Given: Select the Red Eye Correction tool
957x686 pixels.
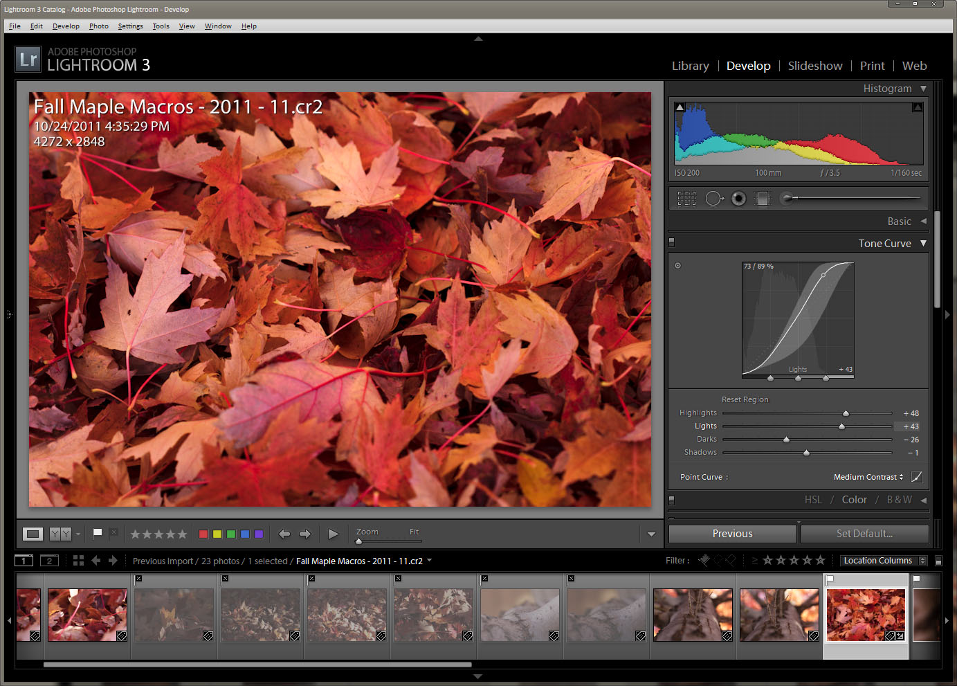Looking at the screenshot, I should click(739, 199).
